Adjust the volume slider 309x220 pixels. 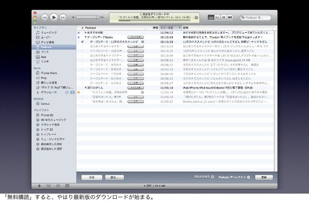click(x=87, y=17)
